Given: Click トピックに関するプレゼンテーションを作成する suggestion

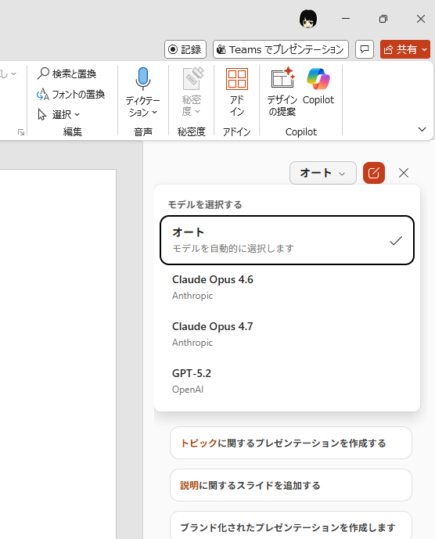Looking at the screenshot, I should pyautogui.click(x=290, y=443).
